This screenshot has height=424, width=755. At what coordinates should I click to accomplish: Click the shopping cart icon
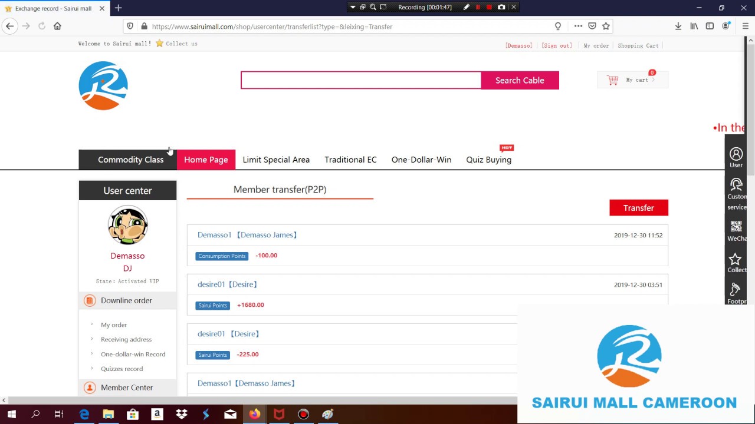[613, 80]
